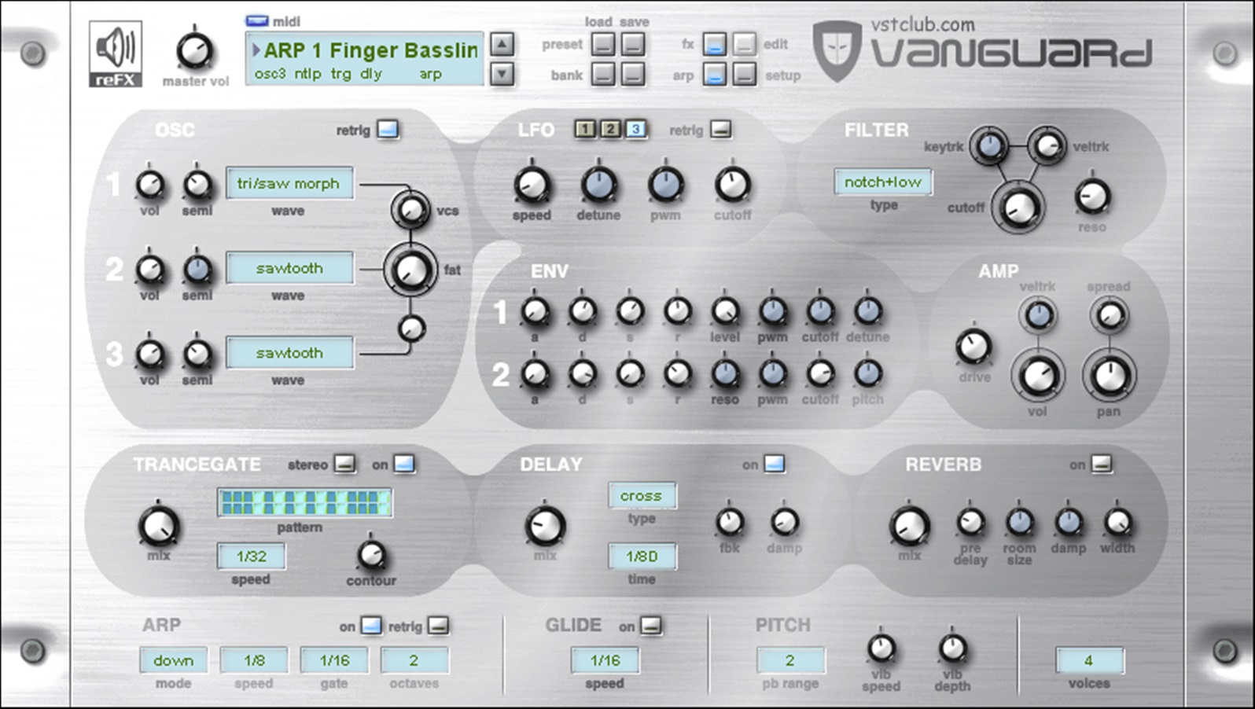Toggle OSC retrig switch
The height and width of the screenshot is (709, 1255).
coord(388,130)
